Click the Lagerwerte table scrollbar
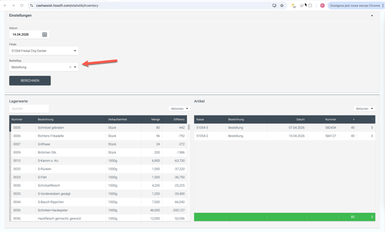385x232 pixels. pyautogui.click(x=188, y=127)
